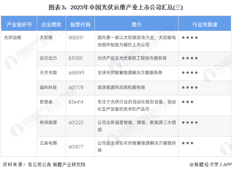This screenshot has height=172, width=232.
Task: Click the description 光伏产品及光伏系统工程综合服务商
Action: point(132,58)
